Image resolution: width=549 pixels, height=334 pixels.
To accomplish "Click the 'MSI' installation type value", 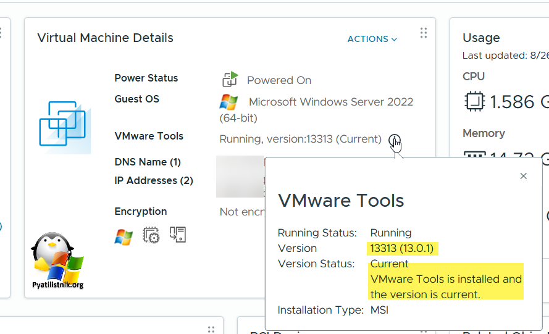I will click(379, 310).
